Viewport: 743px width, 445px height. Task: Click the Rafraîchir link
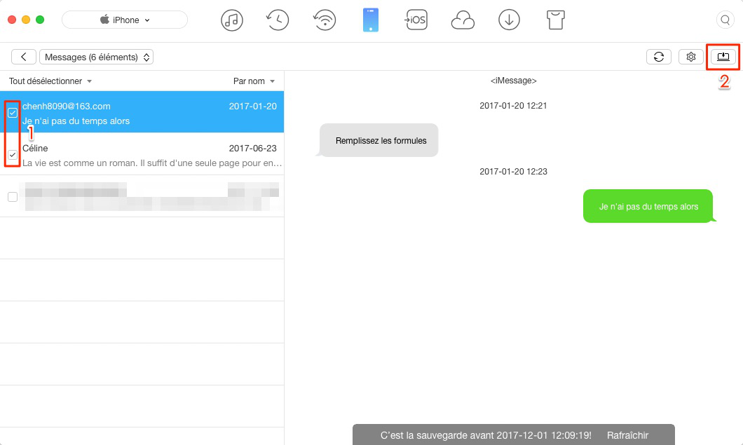pyautogui.click(x=627, y=435)
